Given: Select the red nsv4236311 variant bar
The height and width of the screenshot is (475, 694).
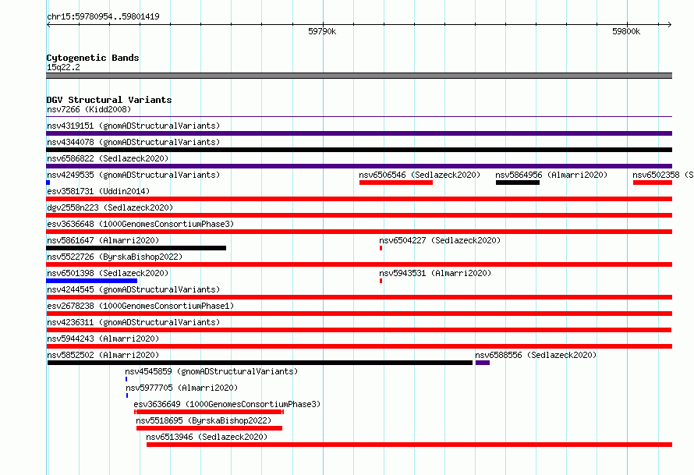Looking at the screenshot, I should (x=359, y=330).
